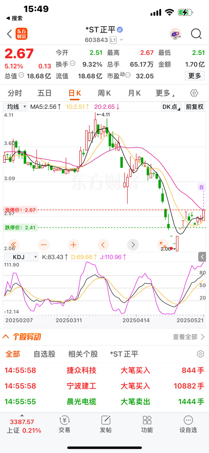
Task: Open chart settings gear icon
Action: [194, 93]
